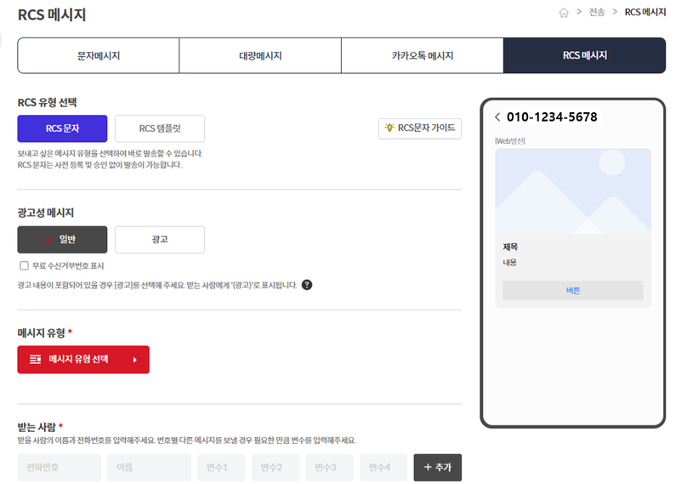Screen dimensions: 676x484
Task: Click the image placeholder in phone preview
Action: point(573,191)
